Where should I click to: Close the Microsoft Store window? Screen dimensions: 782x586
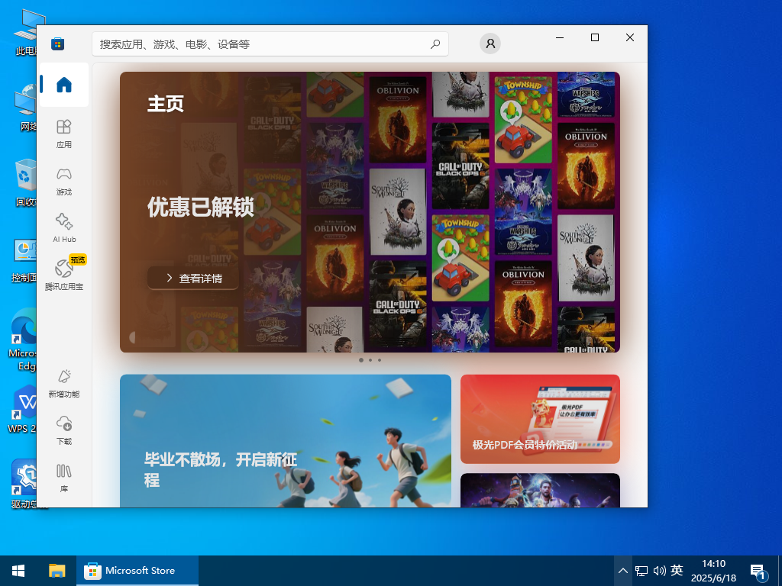(x=630, y=37)
